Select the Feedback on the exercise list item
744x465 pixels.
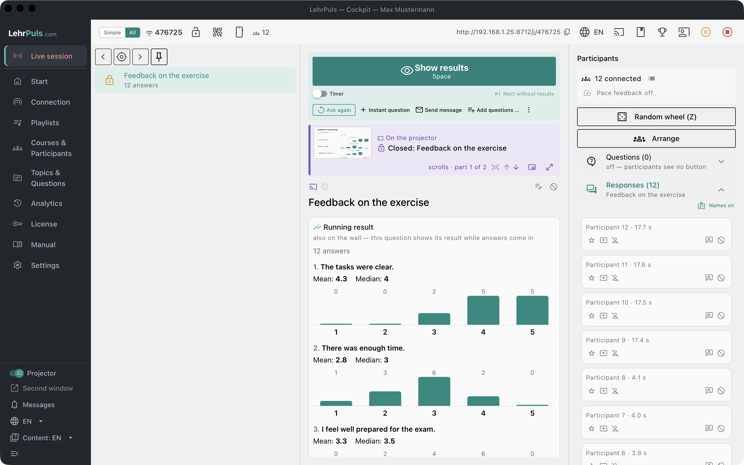tap(195, 80)
